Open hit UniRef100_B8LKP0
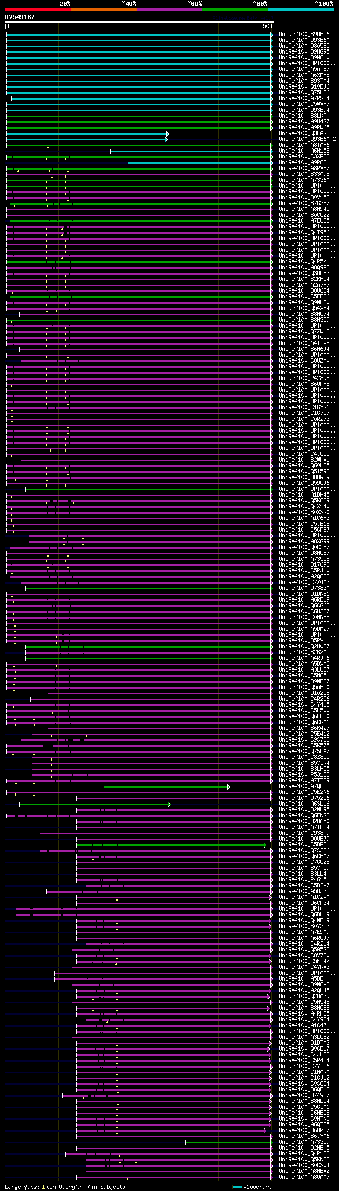The height and width of the screenshot is (1191, 339). coord(304,116)
